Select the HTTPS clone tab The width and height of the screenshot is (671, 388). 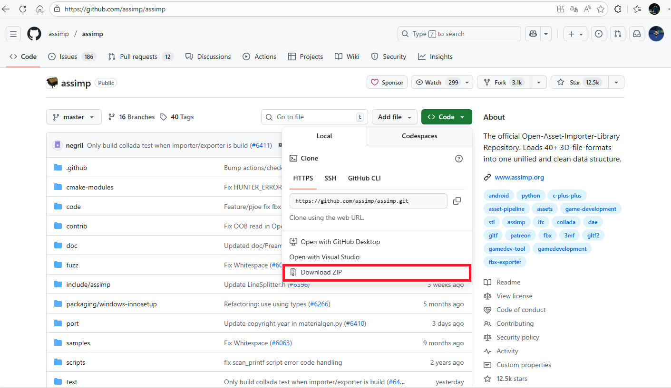click(x=303, y=178)
